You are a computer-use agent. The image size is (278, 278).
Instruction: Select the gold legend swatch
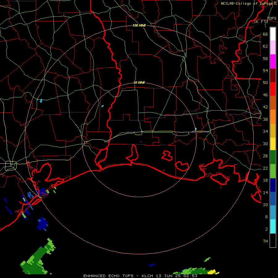[x=273, y=131]
